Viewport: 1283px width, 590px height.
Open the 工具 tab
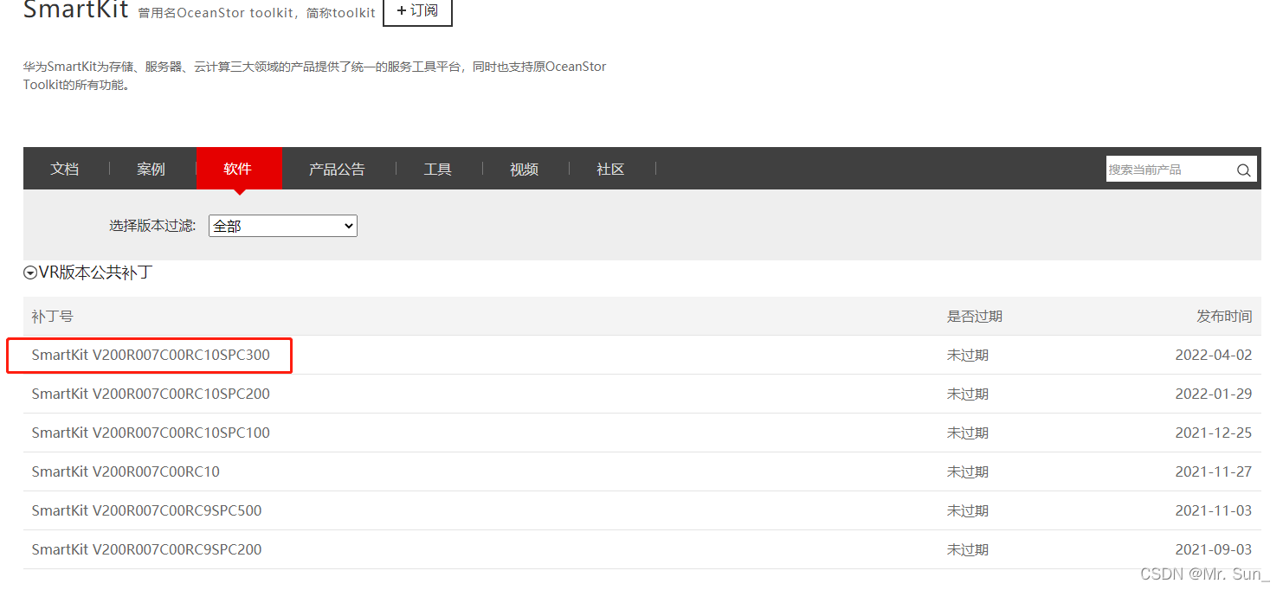coord(438,169)
